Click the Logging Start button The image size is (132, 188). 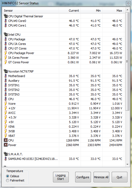click(x=61, y=177)
